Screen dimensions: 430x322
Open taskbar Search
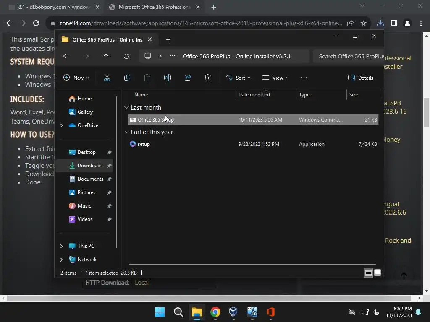tap(178, 312)
